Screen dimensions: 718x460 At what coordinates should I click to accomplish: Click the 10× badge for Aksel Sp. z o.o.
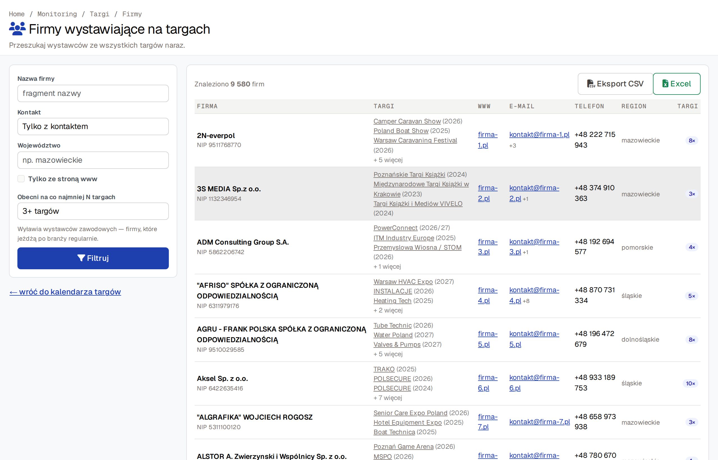690,383
